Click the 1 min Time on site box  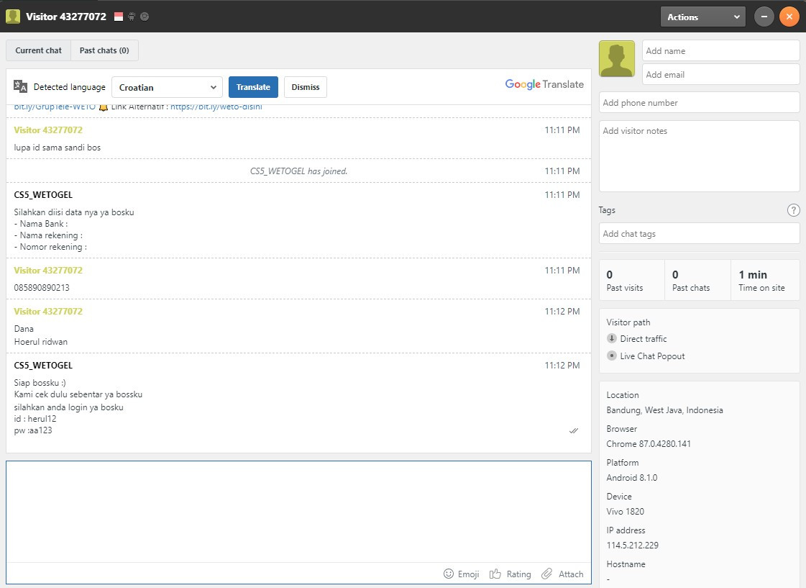coord(766,280)
